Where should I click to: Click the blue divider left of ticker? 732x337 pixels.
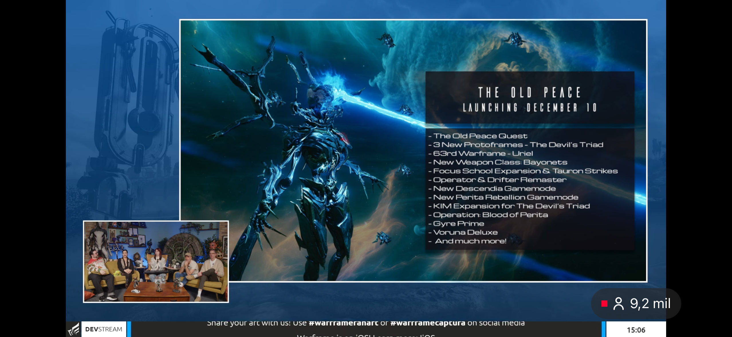tap(129, 329)
